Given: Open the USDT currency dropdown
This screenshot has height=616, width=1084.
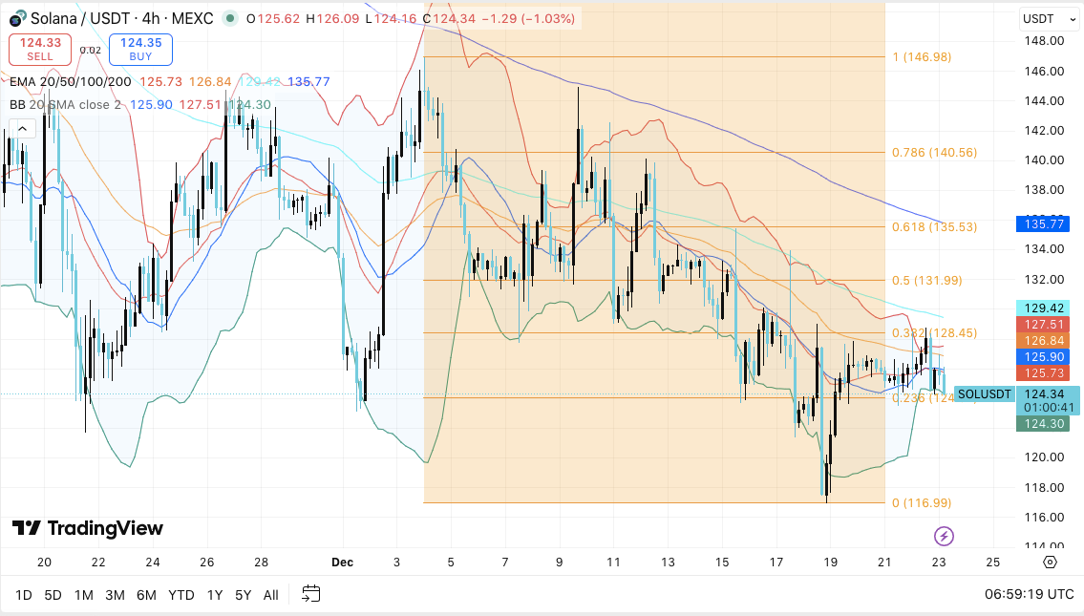Looking at the screenshot, I should click(x=1049, y=18).
